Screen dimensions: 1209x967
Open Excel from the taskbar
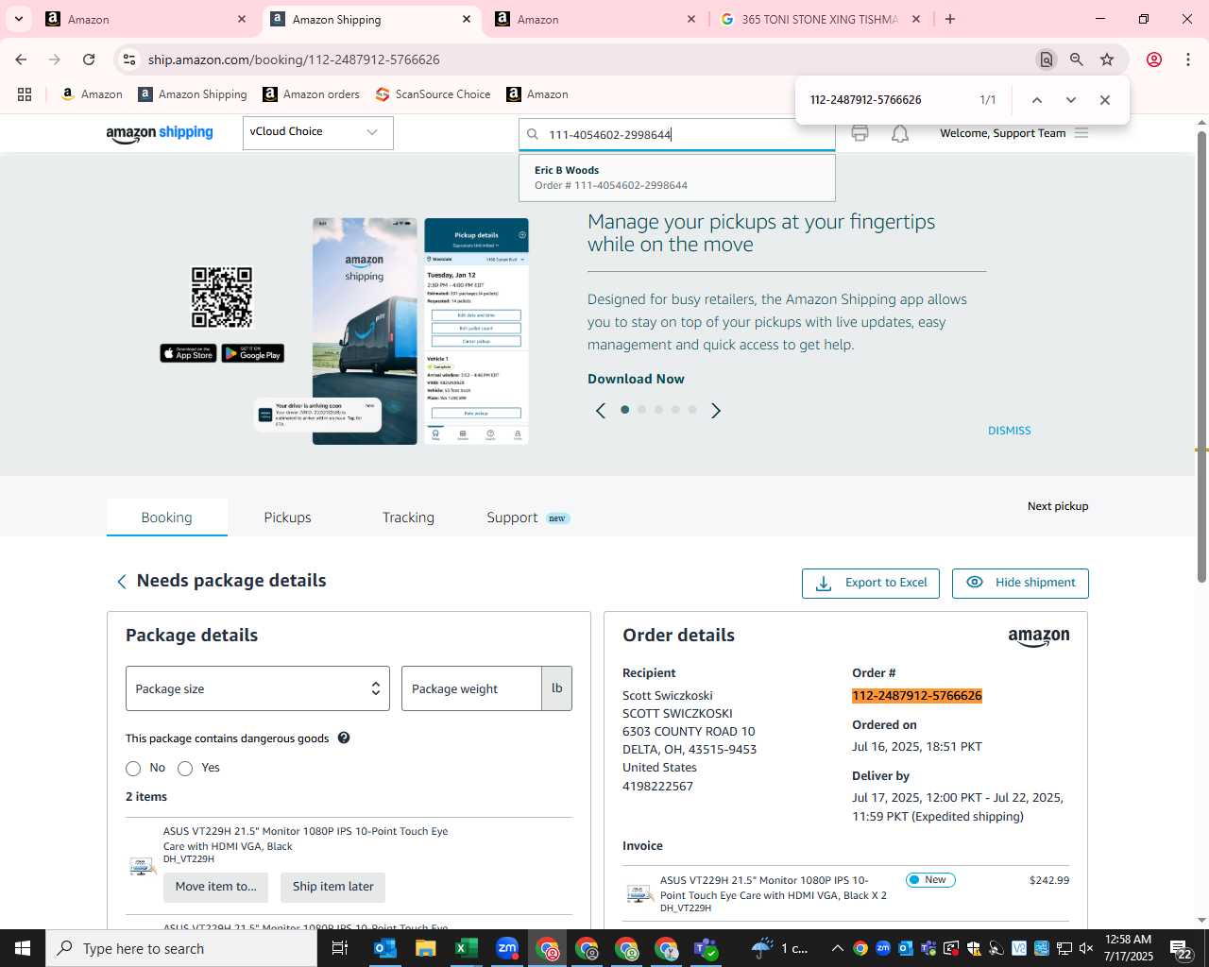click(466, 948)
